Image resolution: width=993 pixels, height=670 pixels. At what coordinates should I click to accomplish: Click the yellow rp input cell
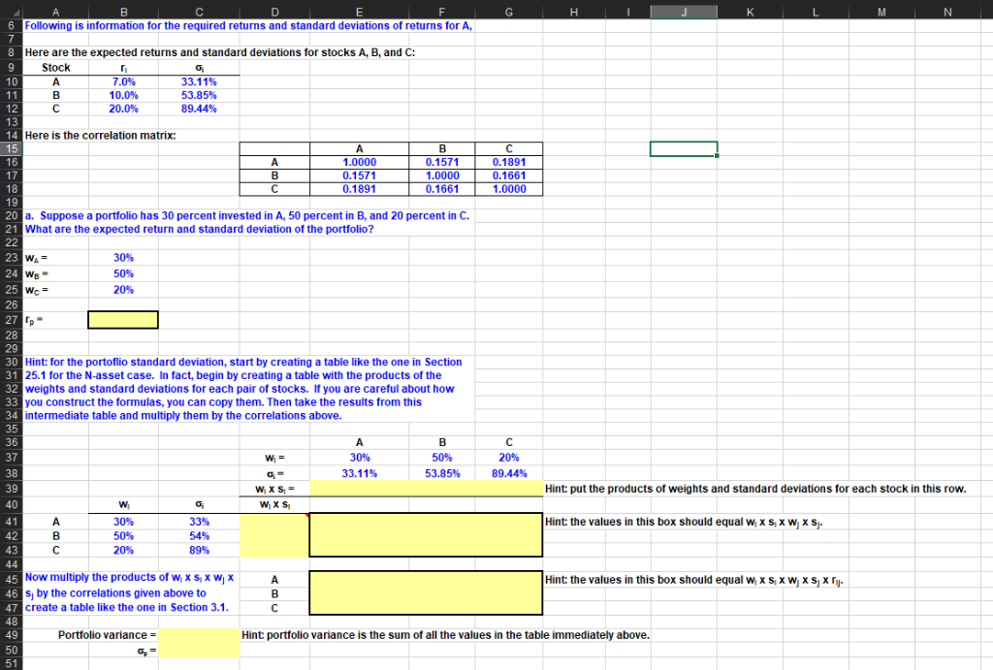(122, 319)
